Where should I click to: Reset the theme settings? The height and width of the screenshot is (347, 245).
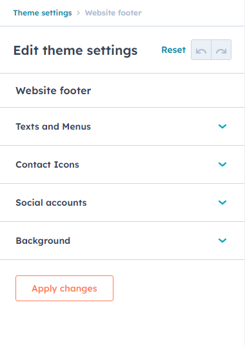coord(173,50)
